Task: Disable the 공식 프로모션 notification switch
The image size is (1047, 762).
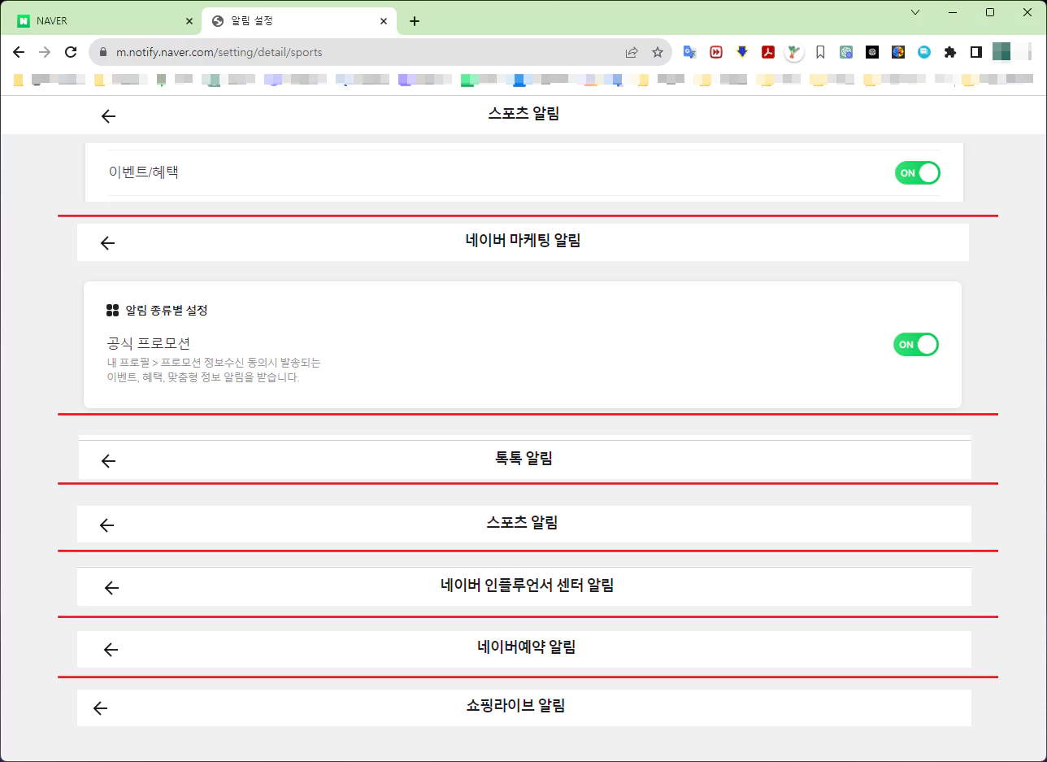Action: click(x=915, y=345)
